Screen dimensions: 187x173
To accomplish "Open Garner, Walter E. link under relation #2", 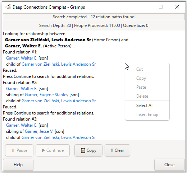I will [x=22, y=89].
